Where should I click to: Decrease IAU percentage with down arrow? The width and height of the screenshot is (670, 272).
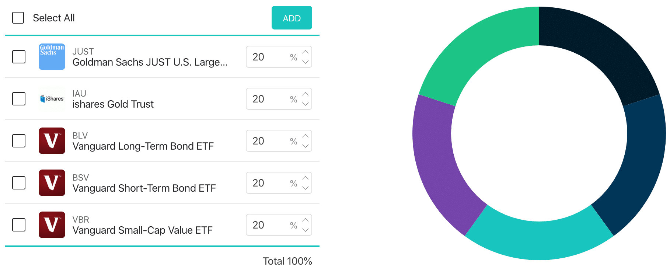306,104
